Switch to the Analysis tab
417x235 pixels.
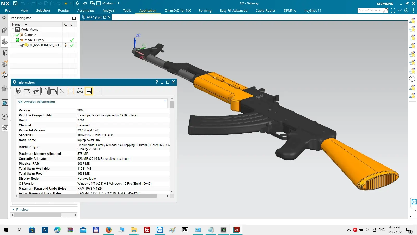[109, 10]
